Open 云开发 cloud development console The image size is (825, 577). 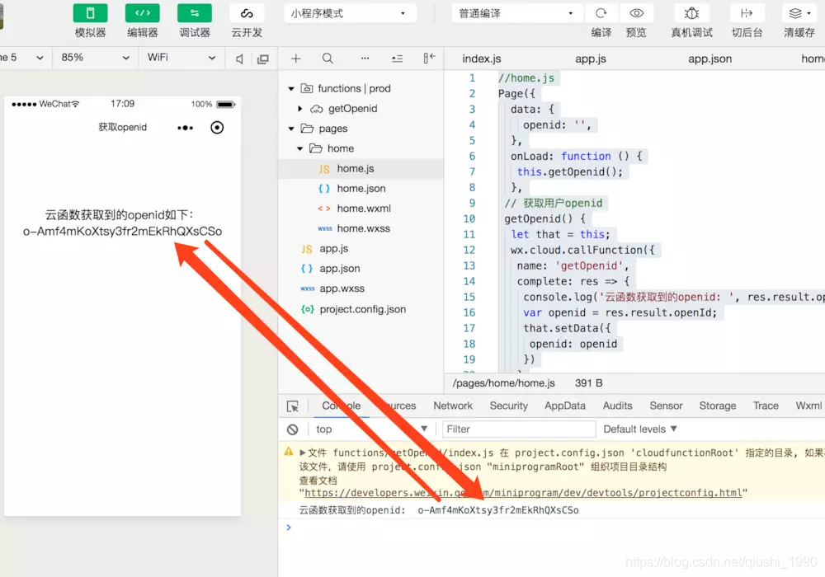247,13
